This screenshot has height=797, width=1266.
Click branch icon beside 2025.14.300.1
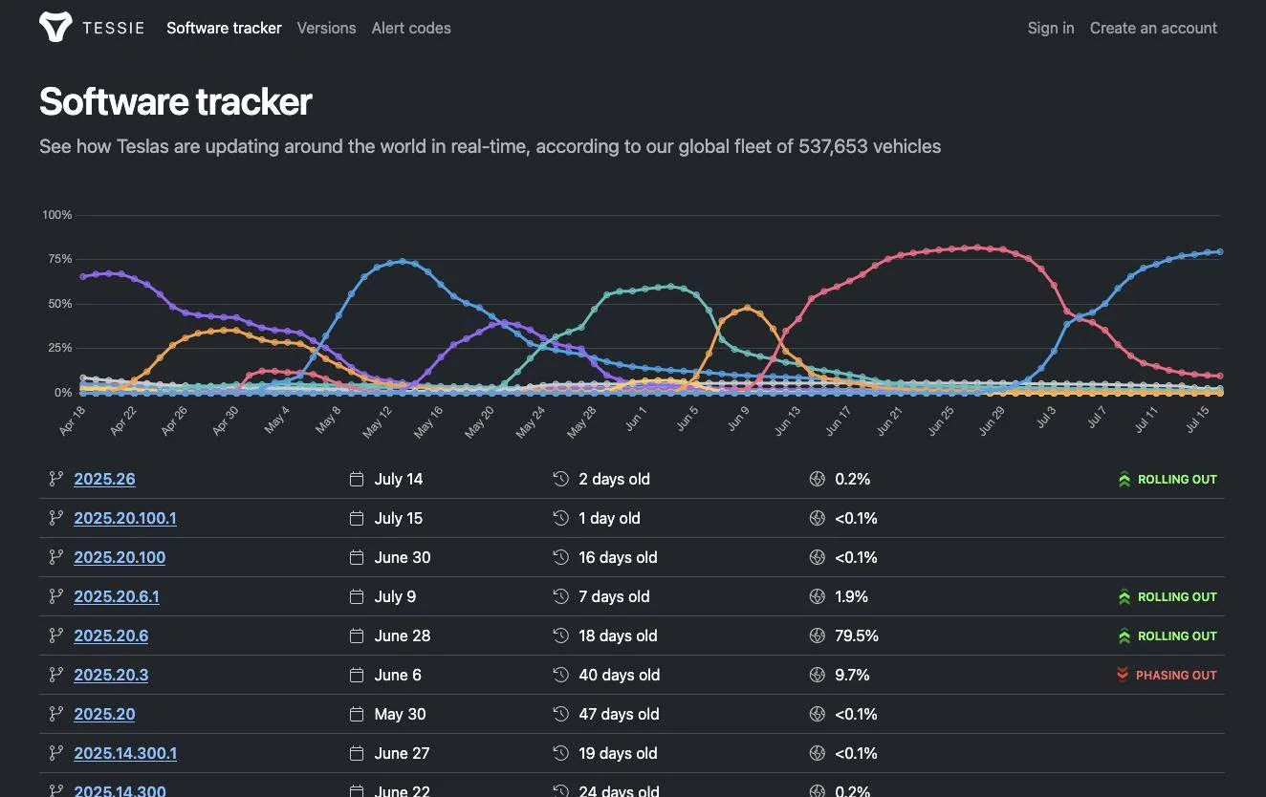click(56, 753)
